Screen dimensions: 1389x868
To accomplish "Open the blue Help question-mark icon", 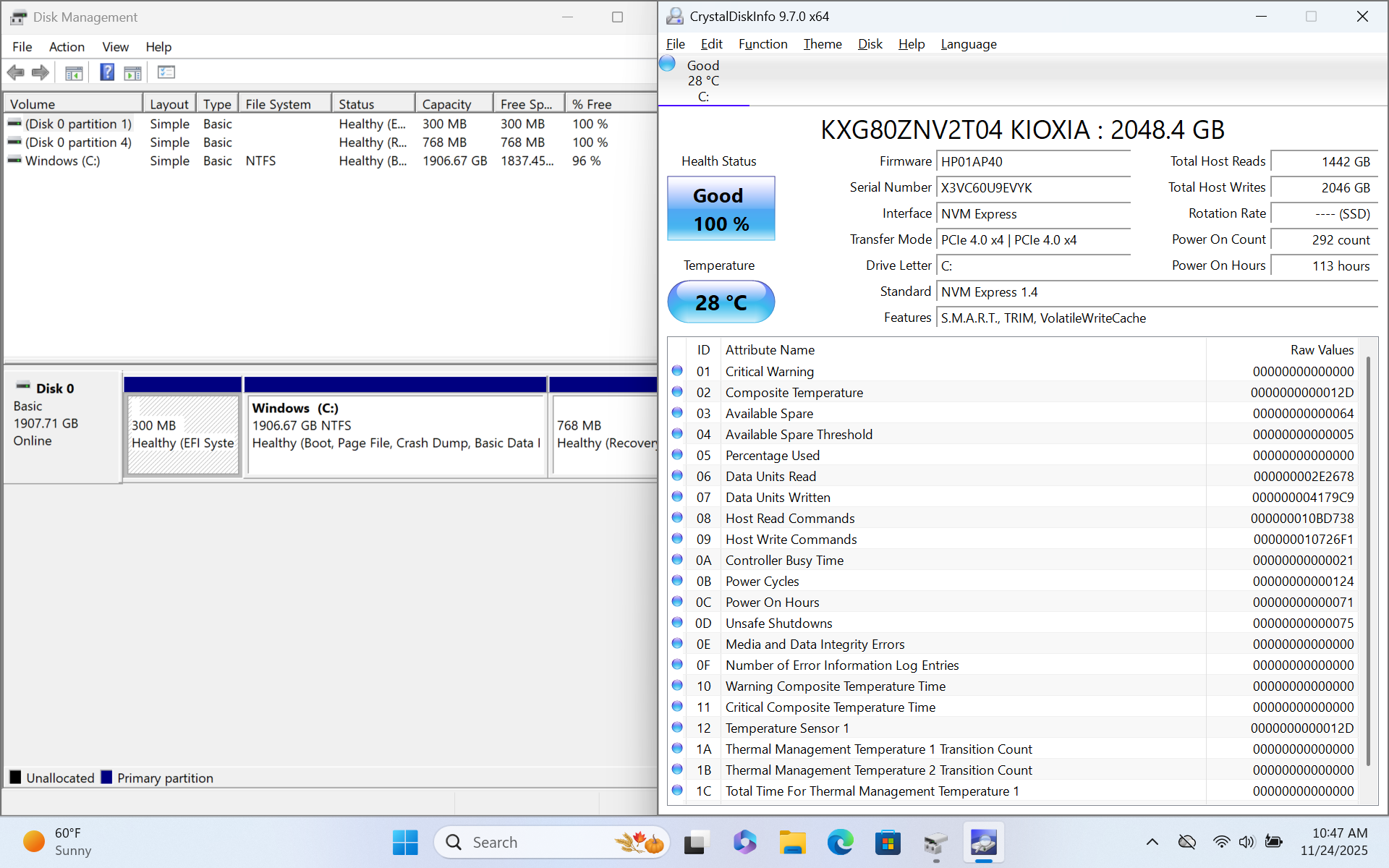I will click(x=107, y=72).
